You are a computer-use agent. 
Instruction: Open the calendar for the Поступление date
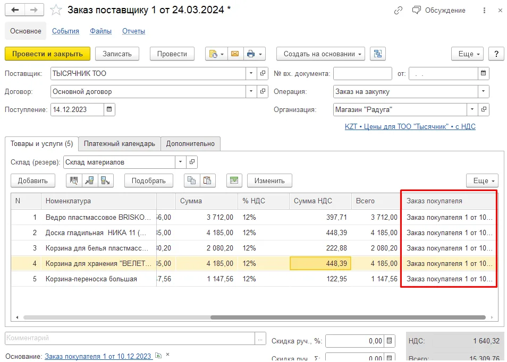109,109
